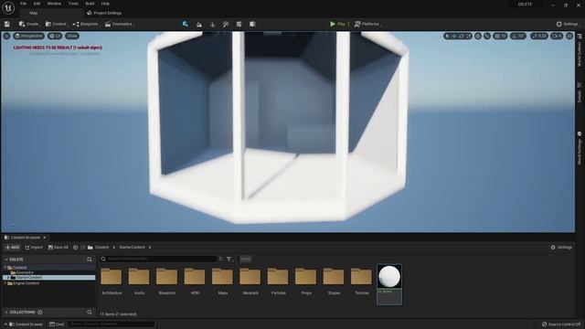585x329 pixels.
Task: Toggle rotation snapping 10 degrees
Action: tap(518, 36)
